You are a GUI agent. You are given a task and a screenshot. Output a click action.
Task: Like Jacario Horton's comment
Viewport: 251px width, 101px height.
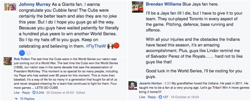(x=142, y=97)
